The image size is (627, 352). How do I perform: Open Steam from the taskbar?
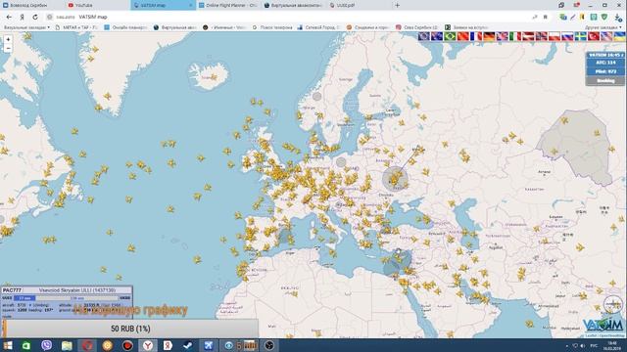click(188, 345)
